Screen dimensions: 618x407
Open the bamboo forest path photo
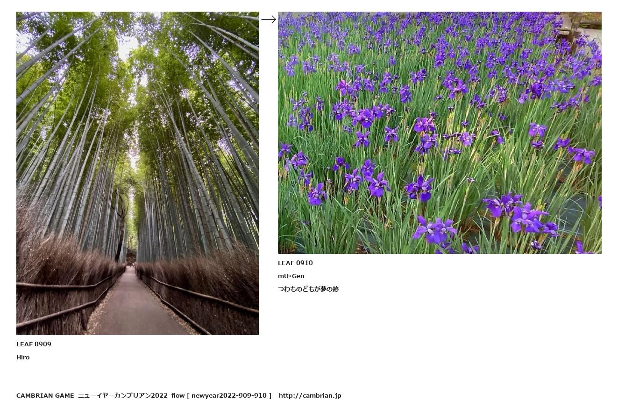coord(137,173)
